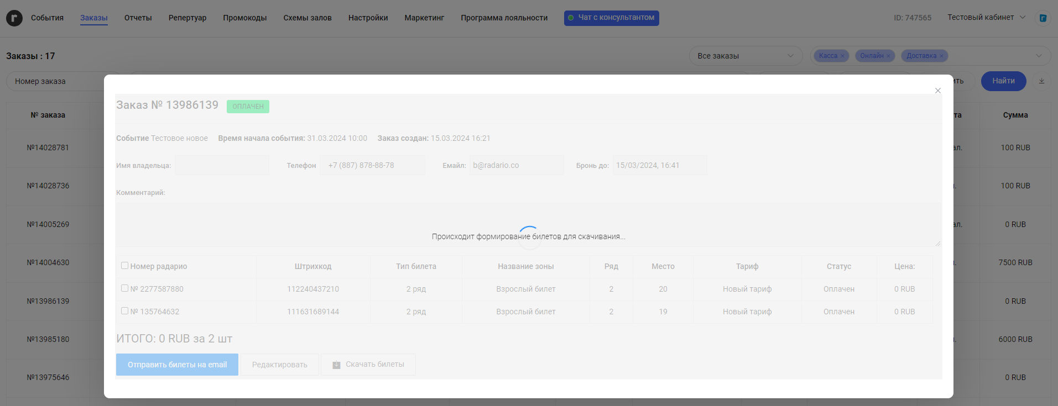Click the № заказа column header

48,115
